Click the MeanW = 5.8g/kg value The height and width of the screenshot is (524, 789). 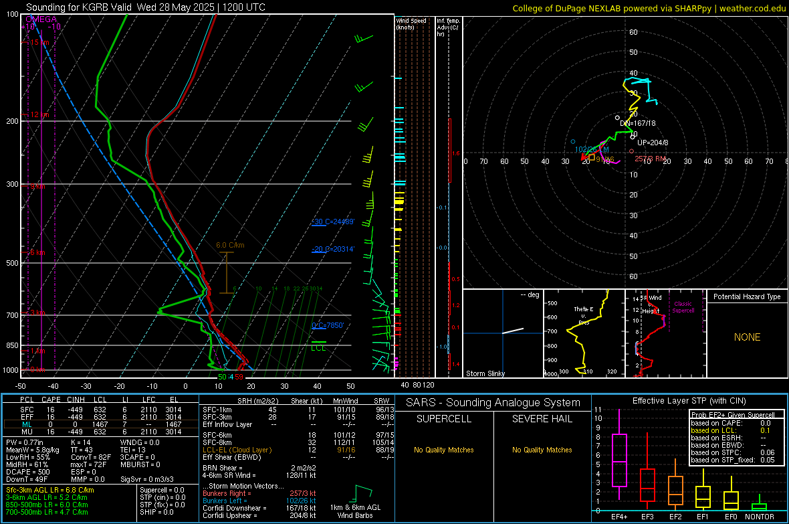pyautogui.click(x=32, y=450)
